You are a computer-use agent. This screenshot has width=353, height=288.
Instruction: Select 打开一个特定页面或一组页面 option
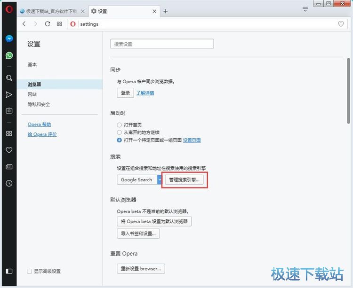pyautogui.click(x=120, y=140)
